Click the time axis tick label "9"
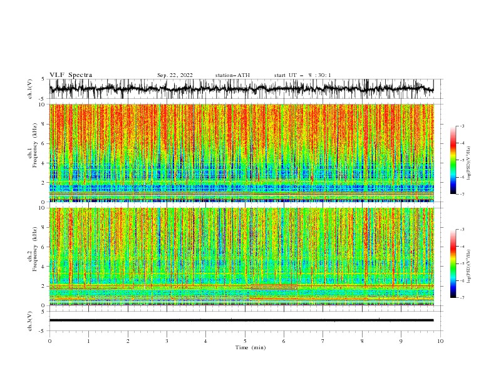The height and width of the screenshot is (383, 496). [401, 341]
